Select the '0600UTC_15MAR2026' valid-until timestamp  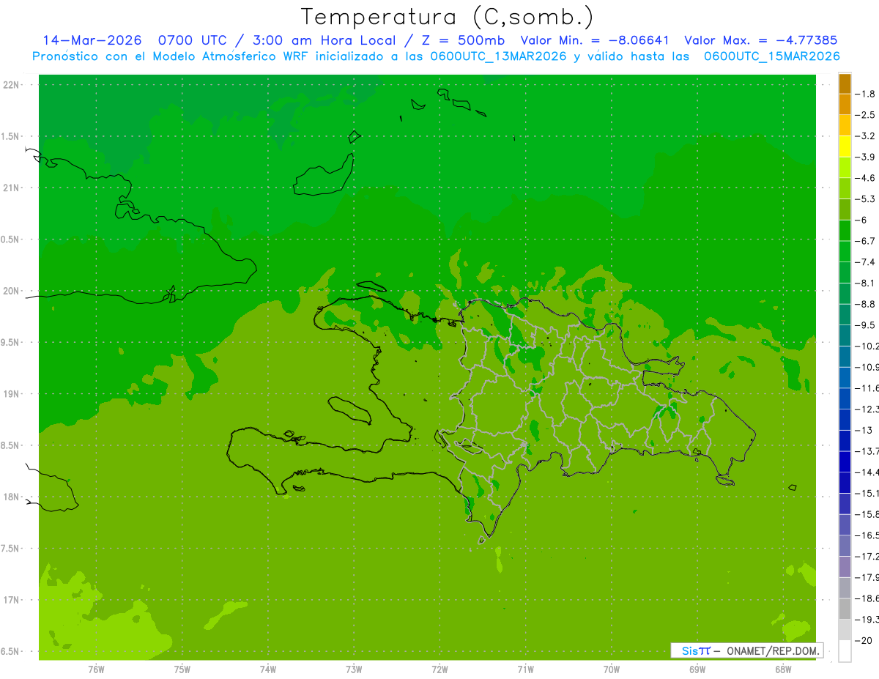click(771, 56)
